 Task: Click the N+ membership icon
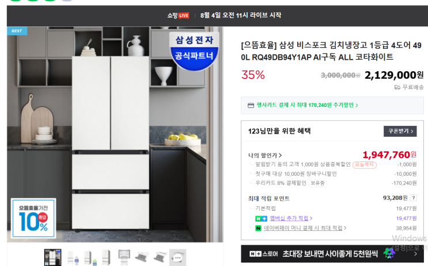(x=261, y=219)
